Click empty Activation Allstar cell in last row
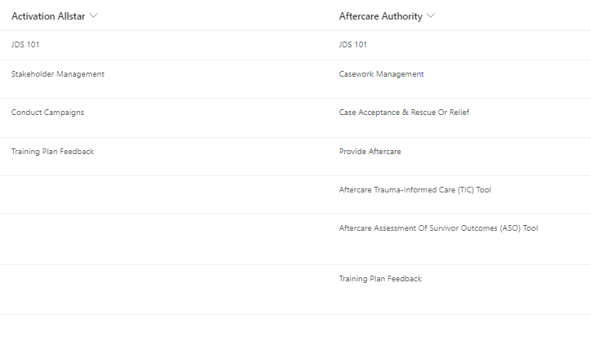Viewport: 591px width, 358px height. click(x=164, y=289)
